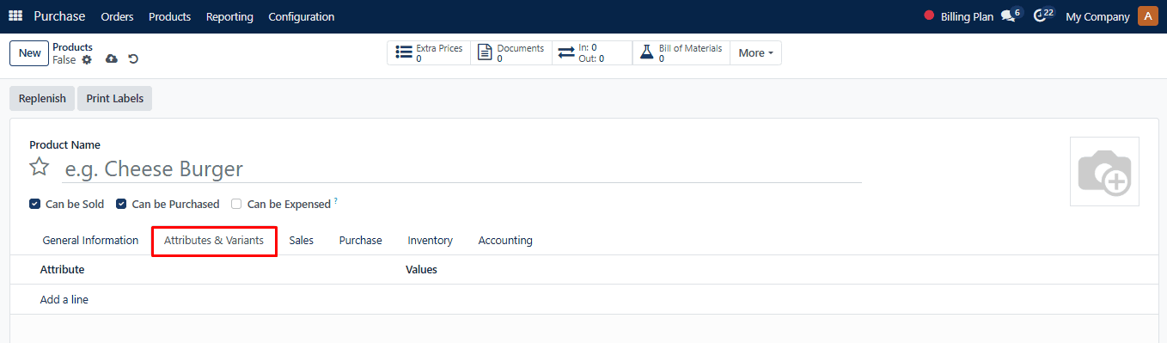Uncheck the Can be Purchased checkbox
Image resolution: width=1167 pixels, height=343 pixels.
(x=122, y=204)
